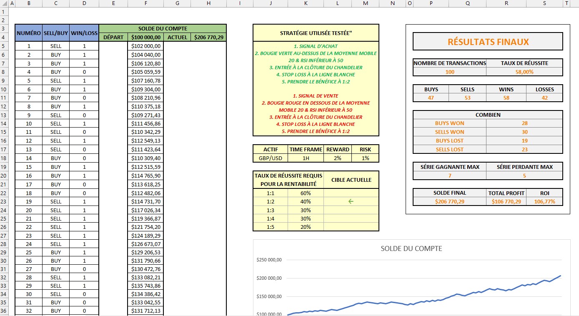Select the SÉRIE PERDANTE MAX value 5
This screenshot has height=316, width=579.
click(x=524, y=176)
